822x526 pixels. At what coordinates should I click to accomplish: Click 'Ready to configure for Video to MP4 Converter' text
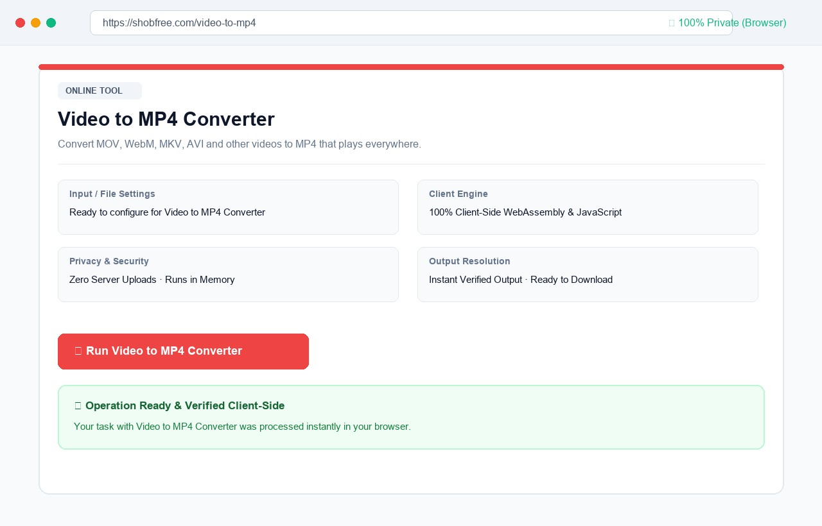tap(167, 212)
